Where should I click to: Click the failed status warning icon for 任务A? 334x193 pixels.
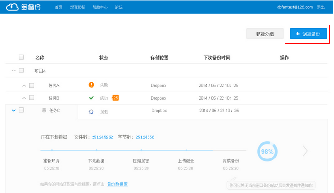pos(92,85)
